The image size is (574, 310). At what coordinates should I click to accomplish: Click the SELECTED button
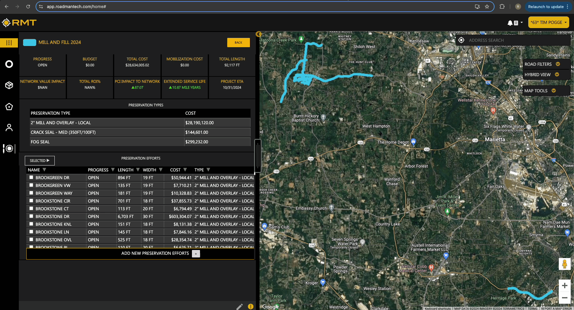39,161
